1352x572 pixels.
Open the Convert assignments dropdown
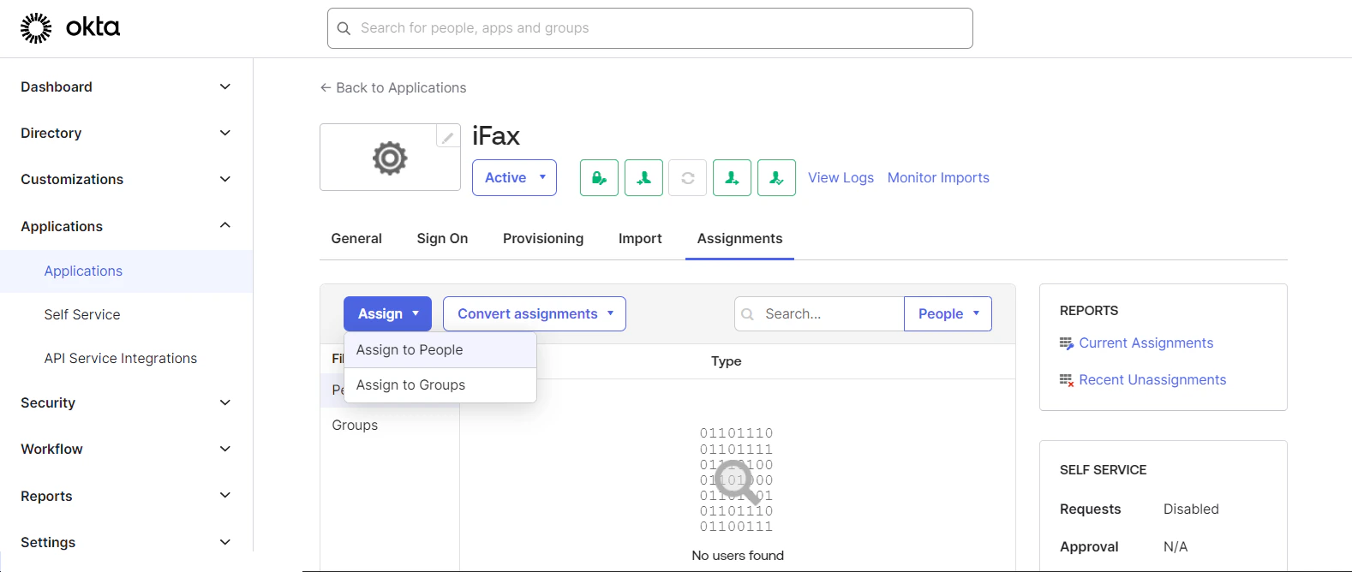[x=535, y=313]
